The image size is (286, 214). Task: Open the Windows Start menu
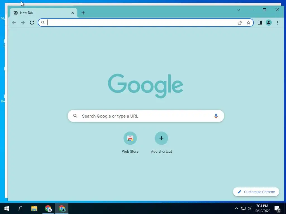[x=7, y=208]
